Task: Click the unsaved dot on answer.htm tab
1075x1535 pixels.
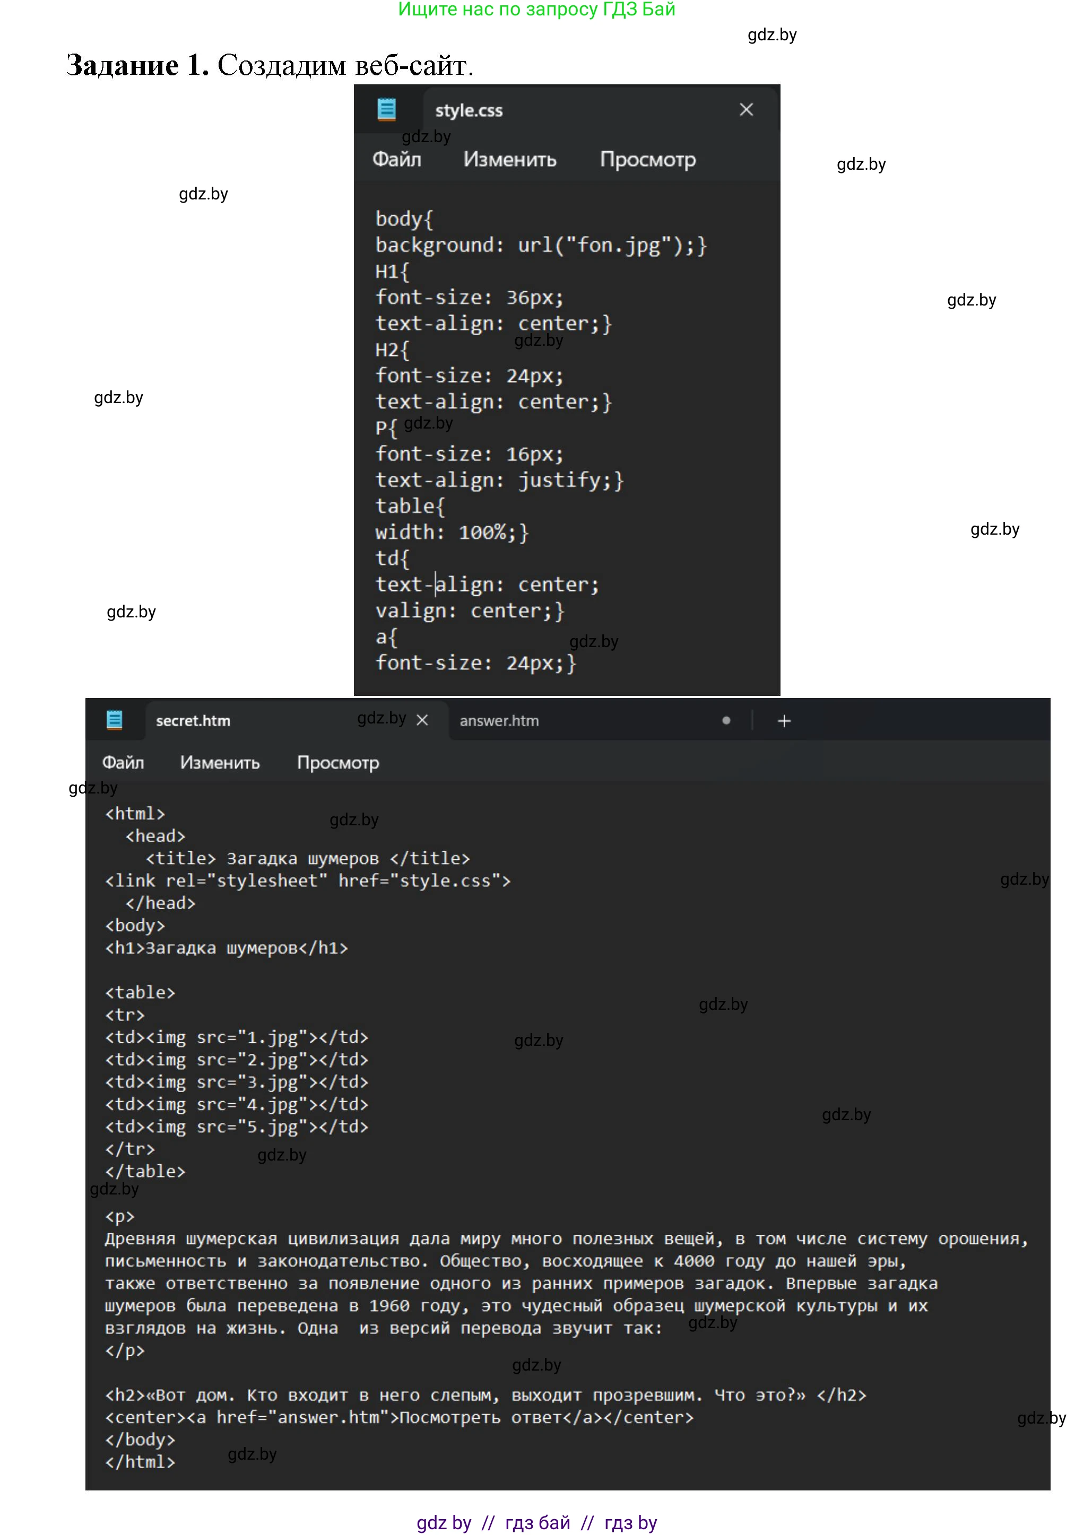Action: tap(726, 721)
